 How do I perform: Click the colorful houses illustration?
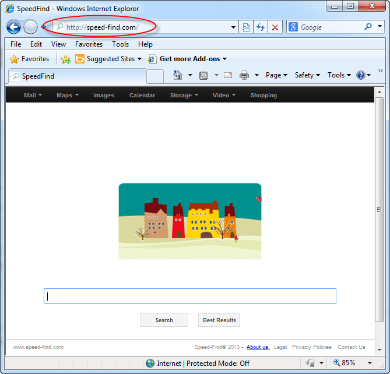(x=190, y=221)
